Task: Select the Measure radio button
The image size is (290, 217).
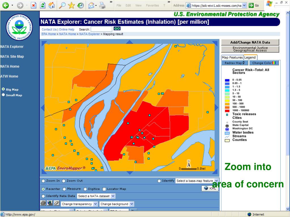Action: pos(64,189)
